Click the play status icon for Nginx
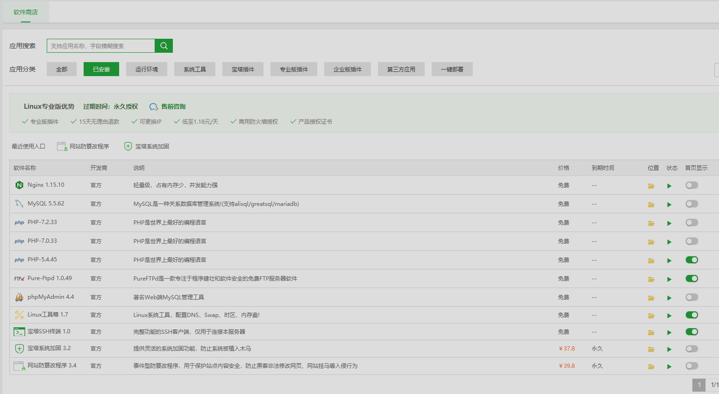The height and width of the screenshot is (394, 719). (x=669, y=186)
